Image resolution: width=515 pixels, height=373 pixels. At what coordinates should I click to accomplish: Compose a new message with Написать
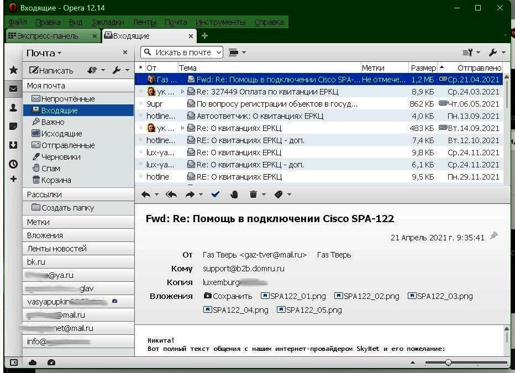click(51, 70)
